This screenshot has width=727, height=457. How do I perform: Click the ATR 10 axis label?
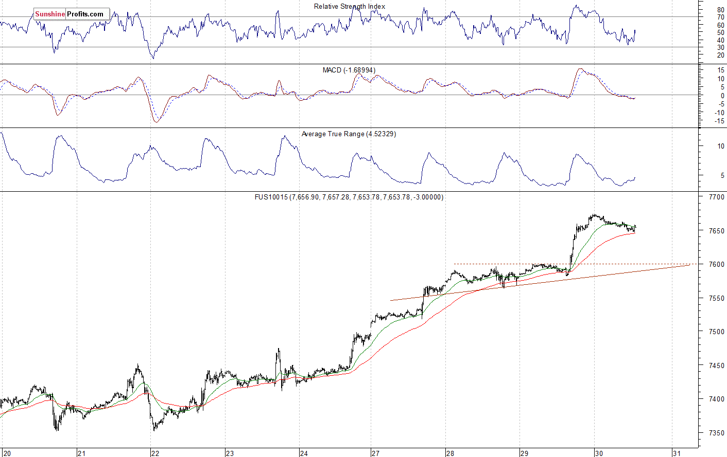pos(721,147)
